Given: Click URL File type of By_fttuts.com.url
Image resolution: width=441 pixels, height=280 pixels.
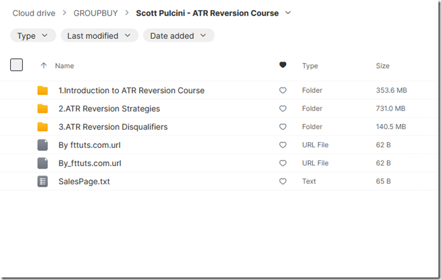Looking at the screenshot, I should coord(315,163).
